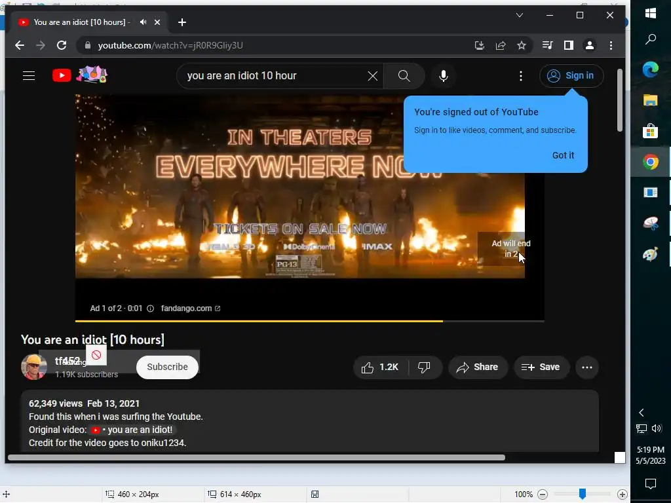Clear the search query with X
The height and width of the screenshot is (503, 671).
point(373,76)
